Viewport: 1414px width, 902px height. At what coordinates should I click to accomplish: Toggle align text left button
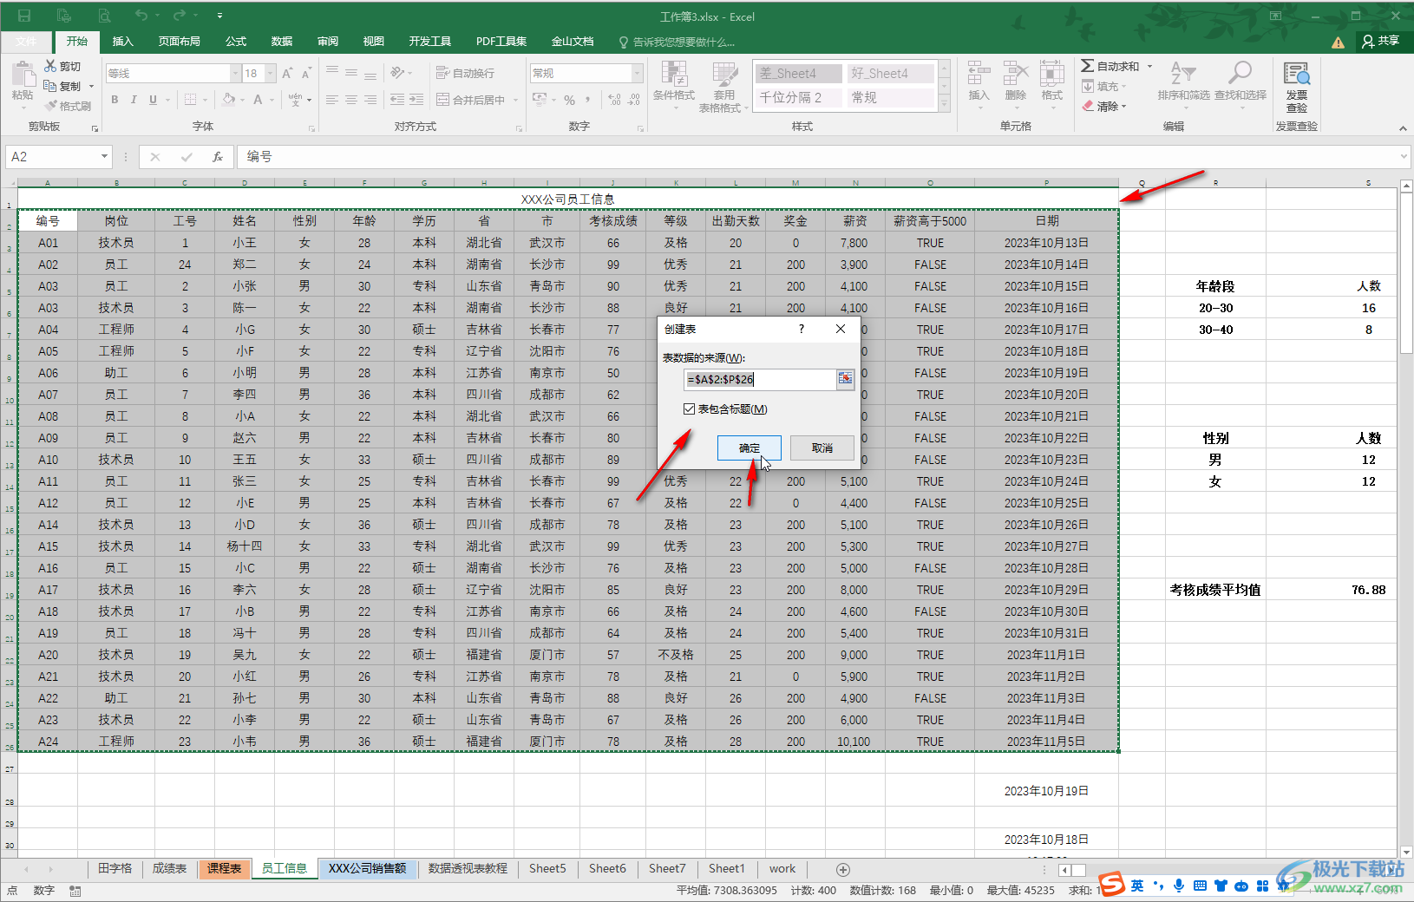pyautogui.click(x=332, y=100)
